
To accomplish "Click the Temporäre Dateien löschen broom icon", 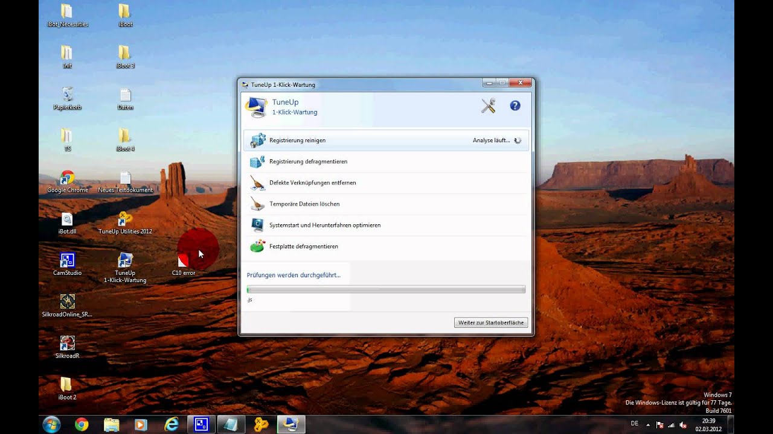I will click(258, 204).
